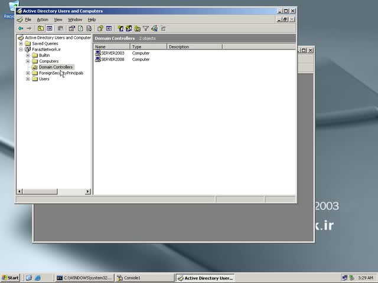Viewport: 378px width, 283px height.
Task: Create new organizational unit via toolbar icon
Action: pos(138,29)
